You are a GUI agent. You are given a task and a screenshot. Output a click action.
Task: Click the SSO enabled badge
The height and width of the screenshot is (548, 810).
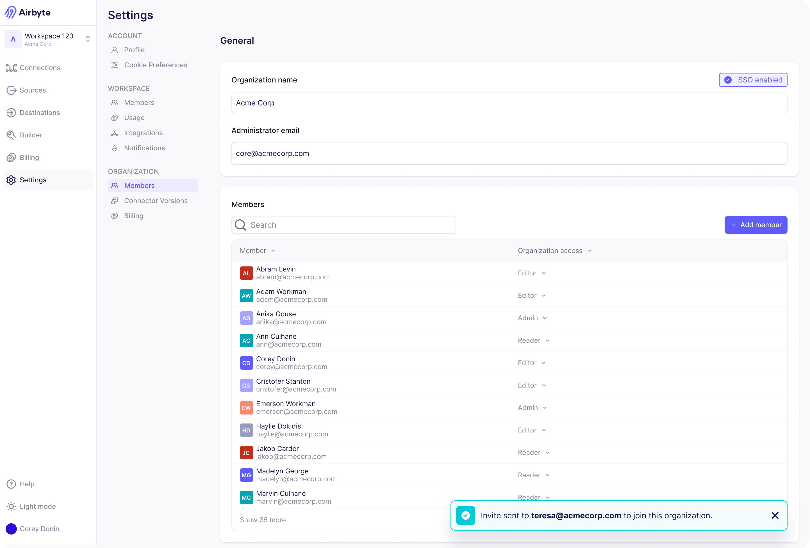click(753, 80)
